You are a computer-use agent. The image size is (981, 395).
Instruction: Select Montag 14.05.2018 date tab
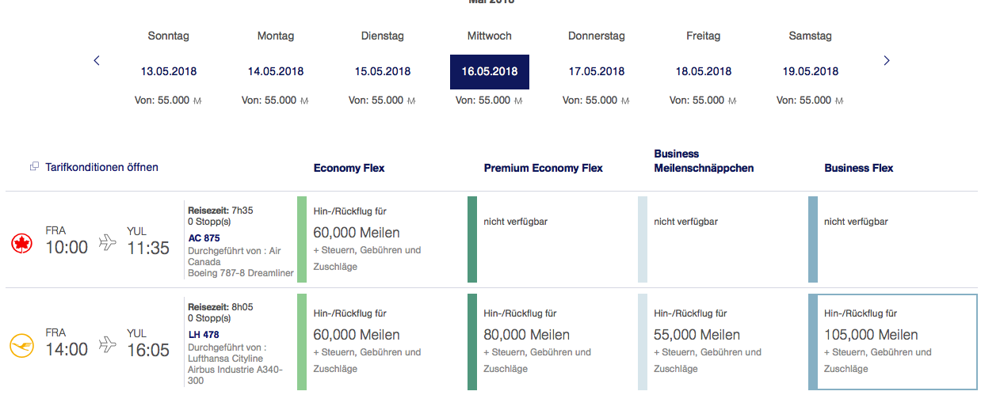[276, 71]
